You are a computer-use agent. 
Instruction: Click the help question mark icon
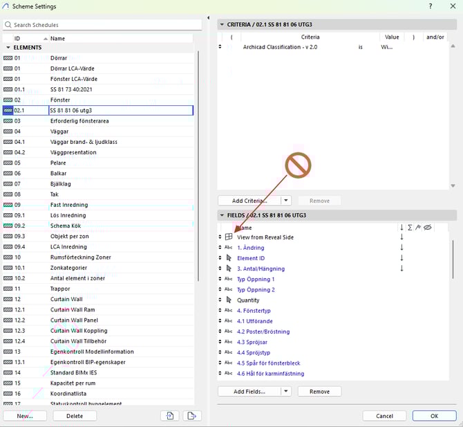click(433, 6)
